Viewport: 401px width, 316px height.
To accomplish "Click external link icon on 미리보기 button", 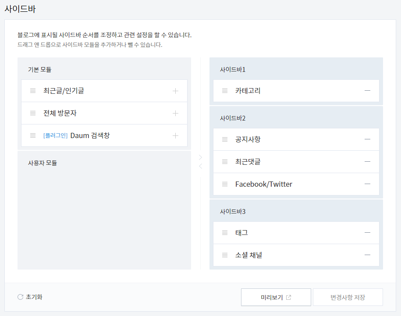I will coord(288,297).
